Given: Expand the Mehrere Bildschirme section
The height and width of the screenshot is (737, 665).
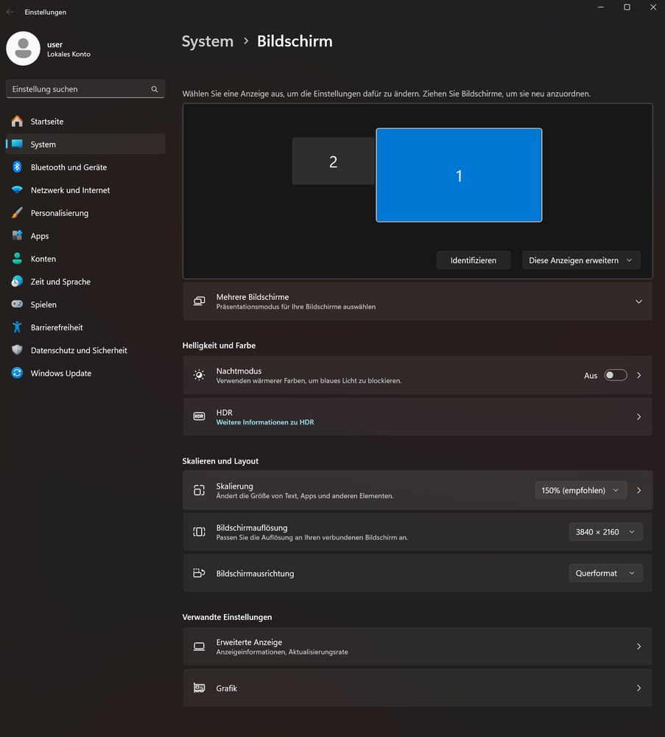Looking at the screenshot, I should point(638,301).
